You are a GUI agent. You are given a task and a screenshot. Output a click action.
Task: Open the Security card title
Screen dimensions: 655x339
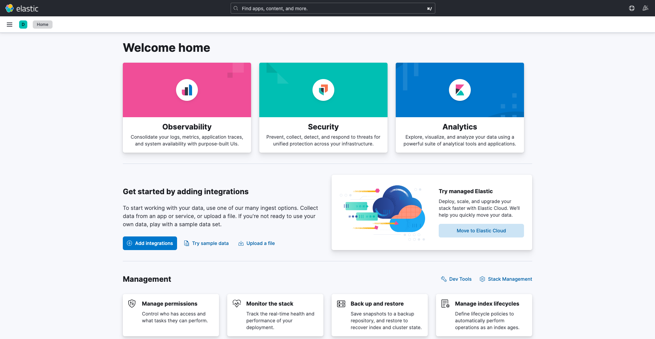coord(323,127)
